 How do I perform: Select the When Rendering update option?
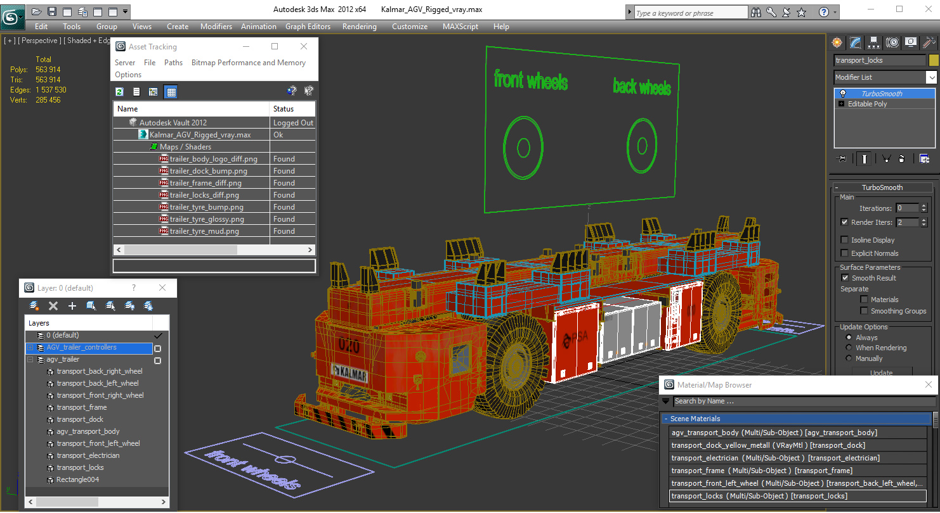pyautogui.click(x=849, y=348)
